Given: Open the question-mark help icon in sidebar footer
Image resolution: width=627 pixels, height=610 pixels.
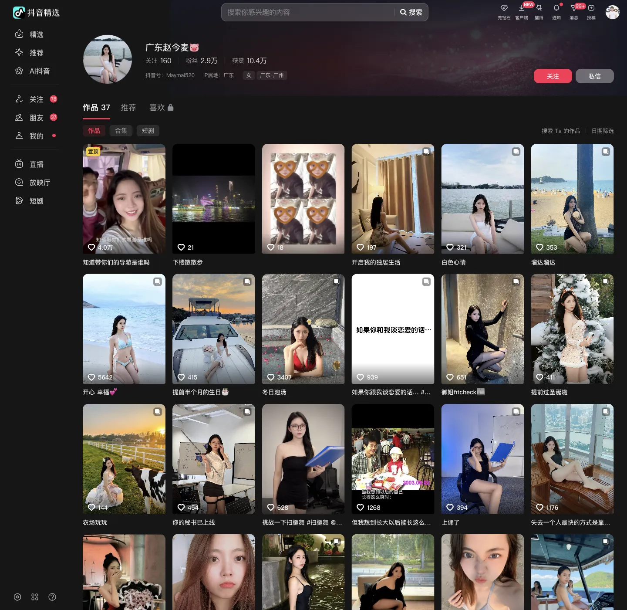Looking at the screenshot, I should coord(52,597).
